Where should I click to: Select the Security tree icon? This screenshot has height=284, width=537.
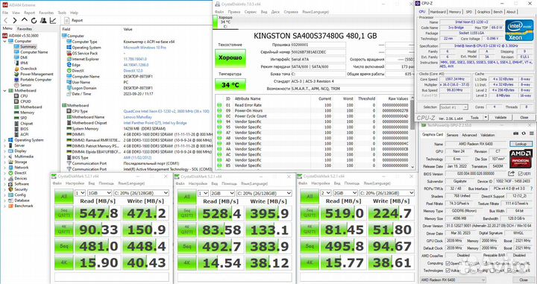(10, 189)
